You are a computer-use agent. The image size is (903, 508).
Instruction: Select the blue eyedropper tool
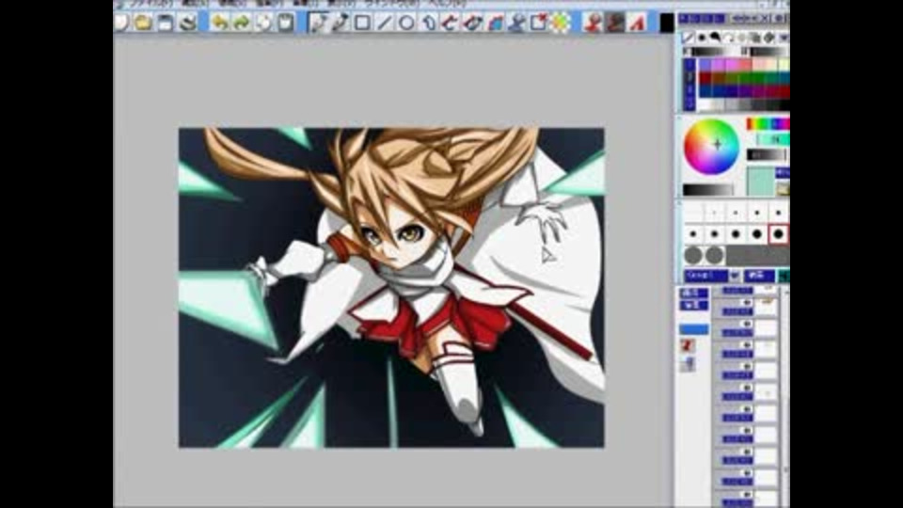click(x=516, y=23)
